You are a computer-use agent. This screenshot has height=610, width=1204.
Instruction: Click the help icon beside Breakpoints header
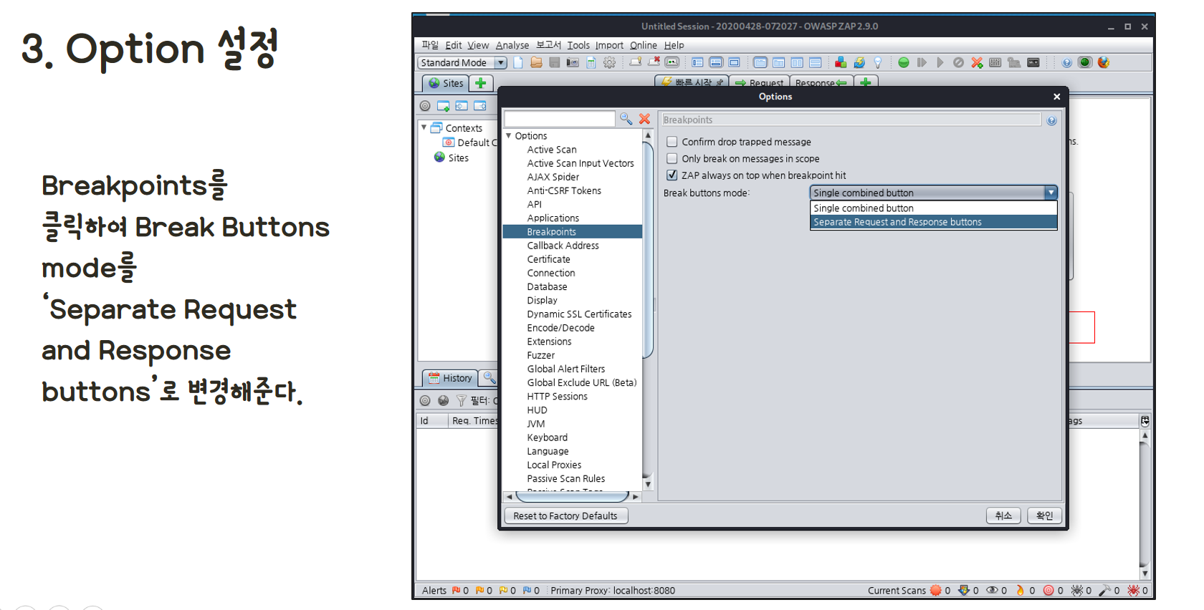[1051, 120]
